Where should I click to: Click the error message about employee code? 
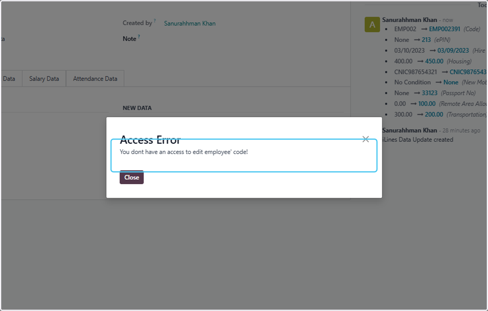coord(184,152)
